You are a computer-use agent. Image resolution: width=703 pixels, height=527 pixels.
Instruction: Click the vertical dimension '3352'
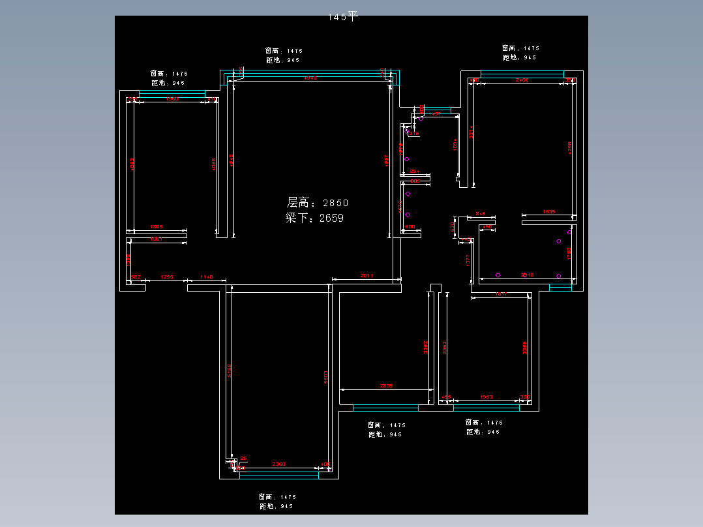point(426,347)
